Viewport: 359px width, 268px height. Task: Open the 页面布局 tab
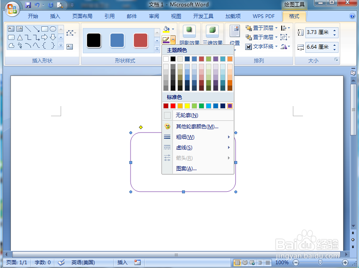(82, 16)
